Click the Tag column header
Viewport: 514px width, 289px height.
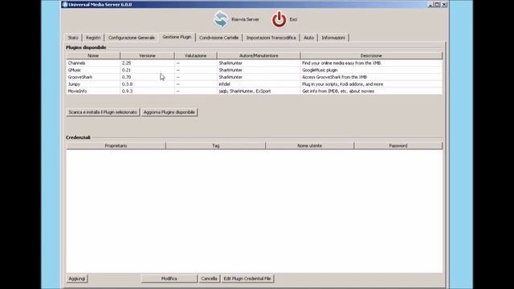click(216, 145)
